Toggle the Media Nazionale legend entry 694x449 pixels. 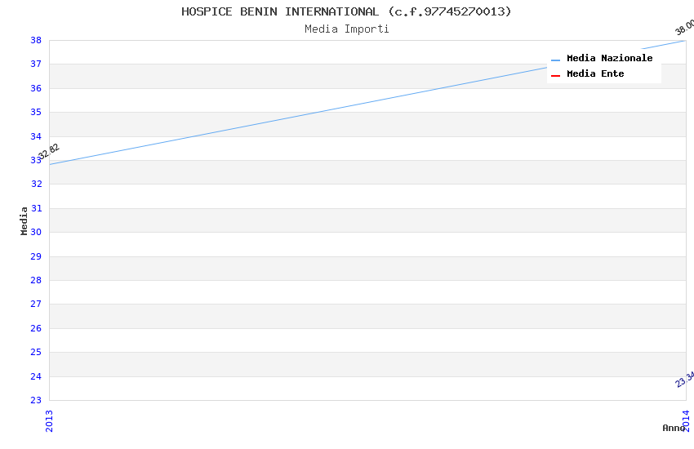coord(609,59)
